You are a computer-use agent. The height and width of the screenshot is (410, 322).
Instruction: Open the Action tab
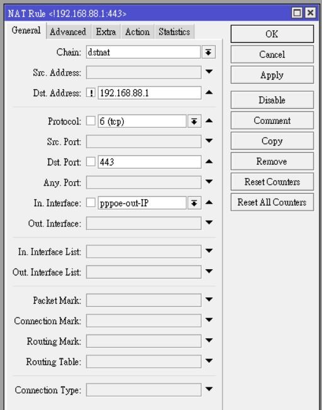point(137,32)
